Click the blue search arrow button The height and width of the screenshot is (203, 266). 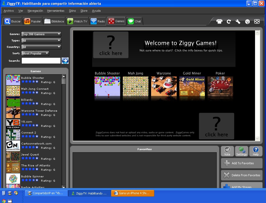pos(65,61)
